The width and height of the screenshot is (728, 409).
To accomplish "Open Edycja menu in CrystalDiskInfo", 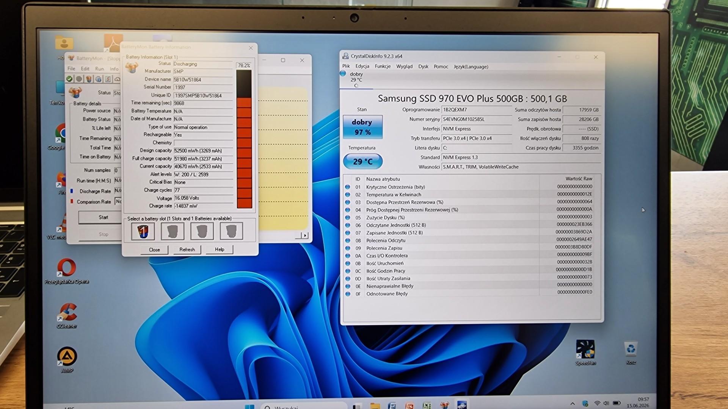I will (x=362, y=66).
